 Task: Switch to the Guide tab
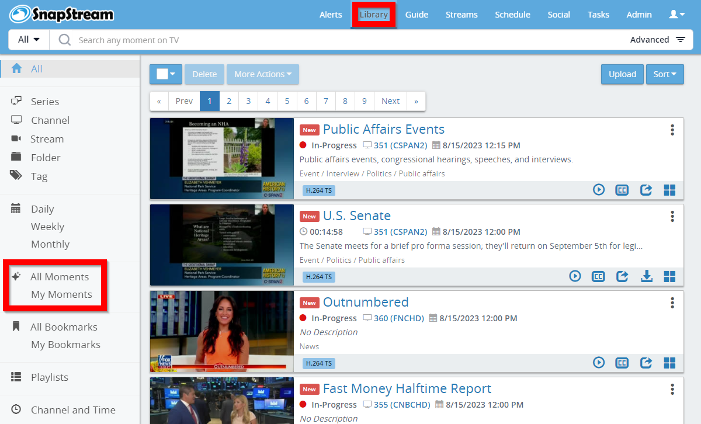[417, 15]
